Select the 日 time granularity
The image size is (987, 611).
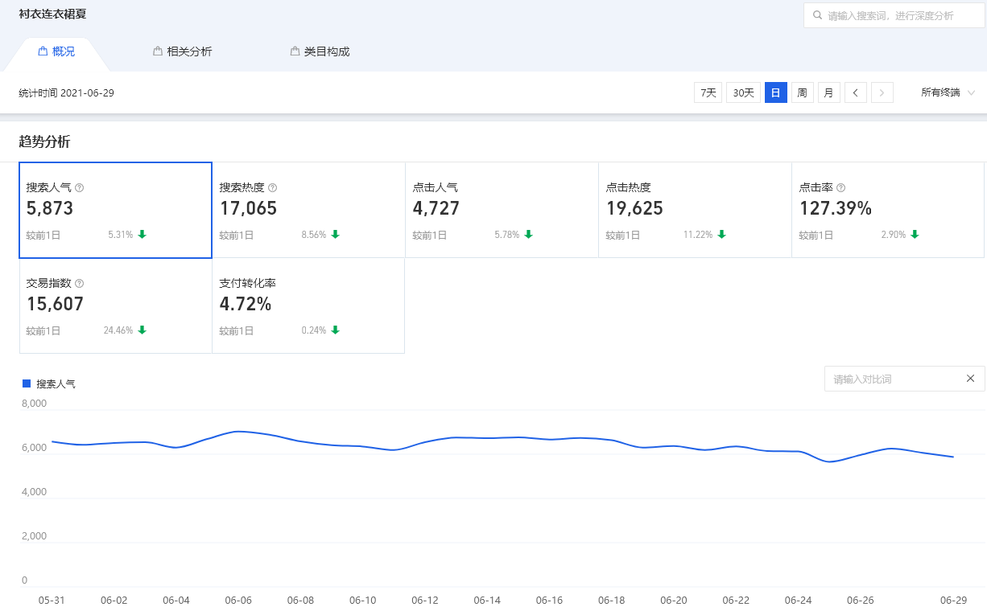[x=776, y=92]
